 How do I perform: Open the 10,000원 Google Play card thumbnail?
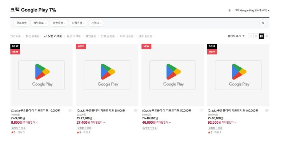click(x=41, y=75)
